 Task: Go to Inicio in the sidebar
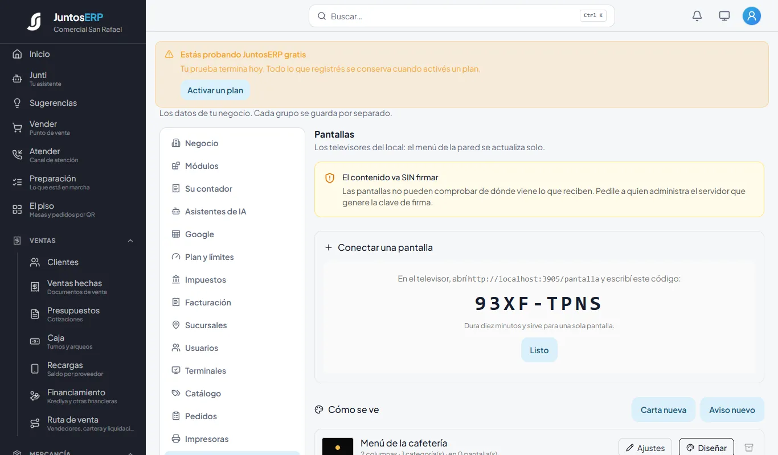(x=73, y=54)
